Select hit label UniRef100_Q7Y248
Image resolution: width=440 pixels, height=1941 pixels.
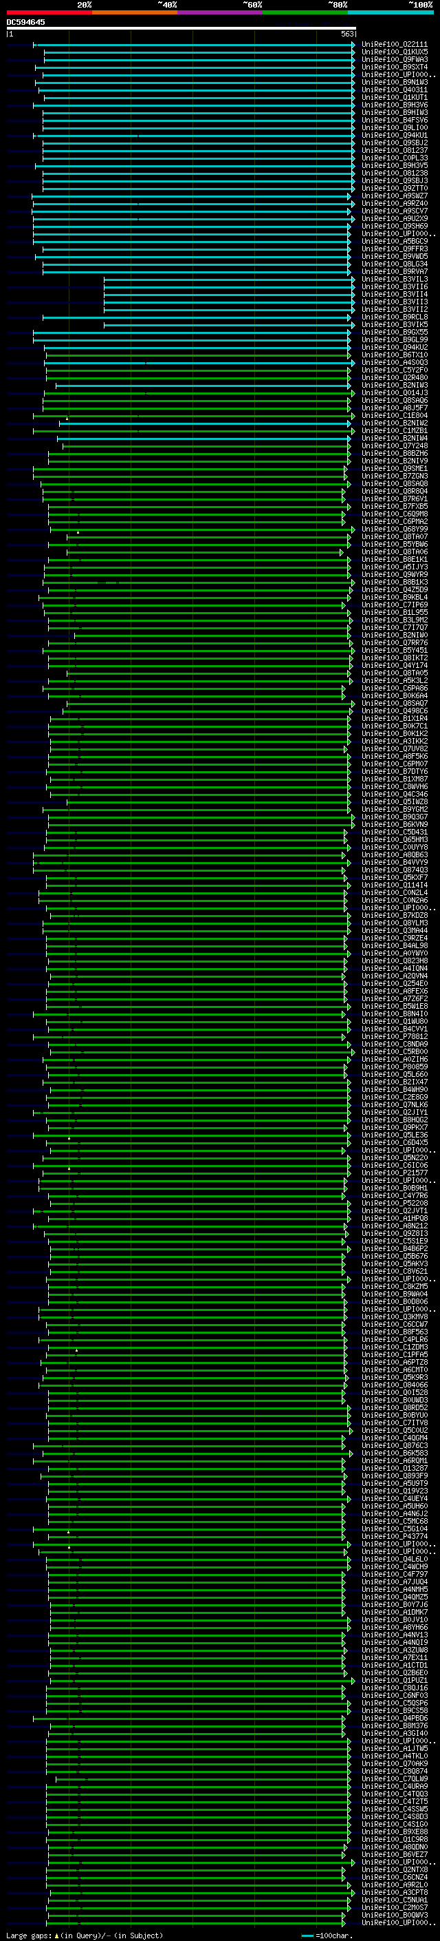click(395, 446)
